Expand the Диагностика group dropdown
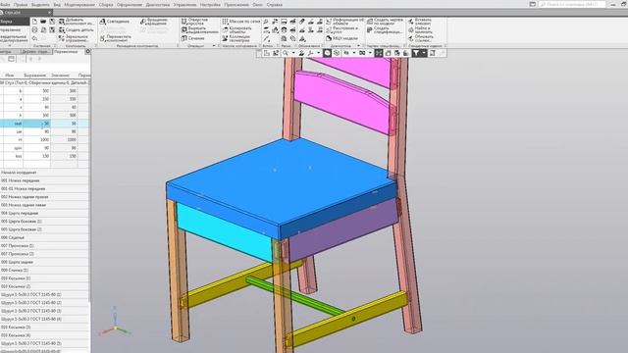The width and height of the screenshot is (628, 353). [358, 46]
